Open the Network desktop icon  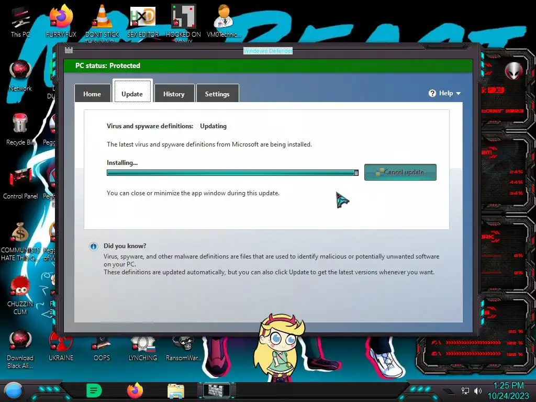pos(20,76)
